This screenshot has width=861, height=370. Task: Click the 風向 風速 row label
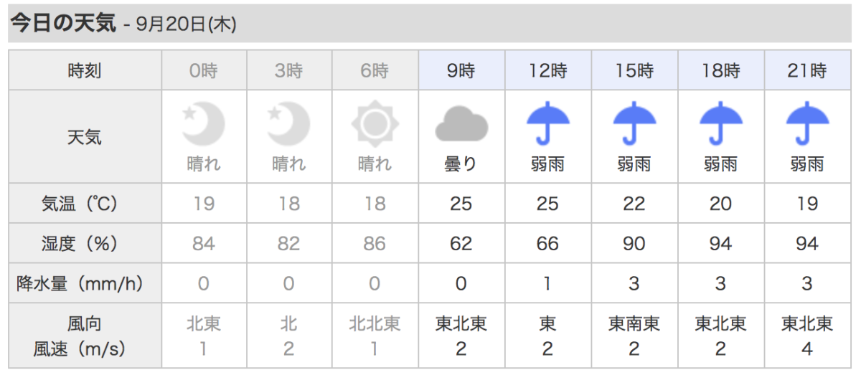[x=85, y=336]
